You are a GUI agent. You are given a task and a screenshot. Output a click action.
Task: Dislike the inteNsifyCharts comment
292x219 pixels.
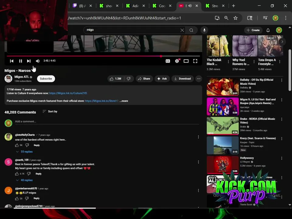pyautogui.click(x=27, y=145)
